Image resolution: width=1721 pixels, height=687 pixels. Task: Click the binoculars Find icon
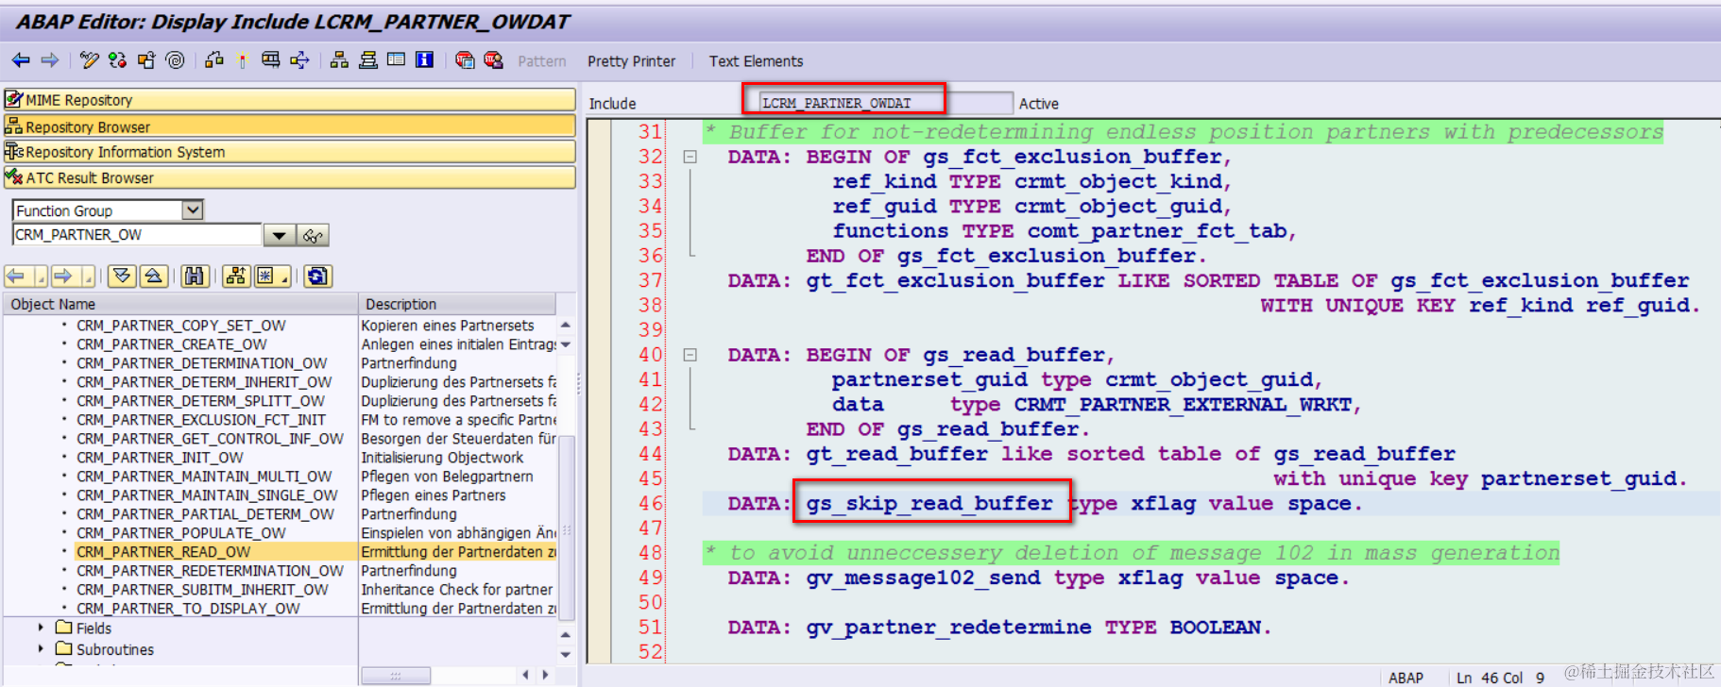(195, 276)
